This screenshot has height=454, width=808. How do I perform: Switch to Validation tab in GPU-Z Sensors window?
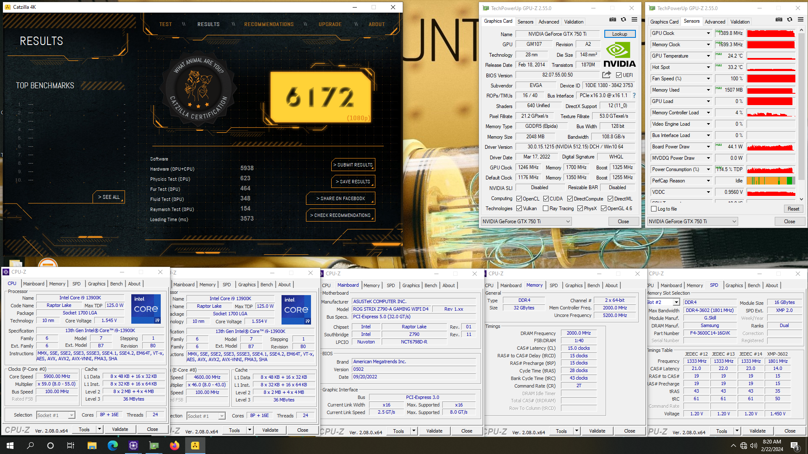click(740, 22)
